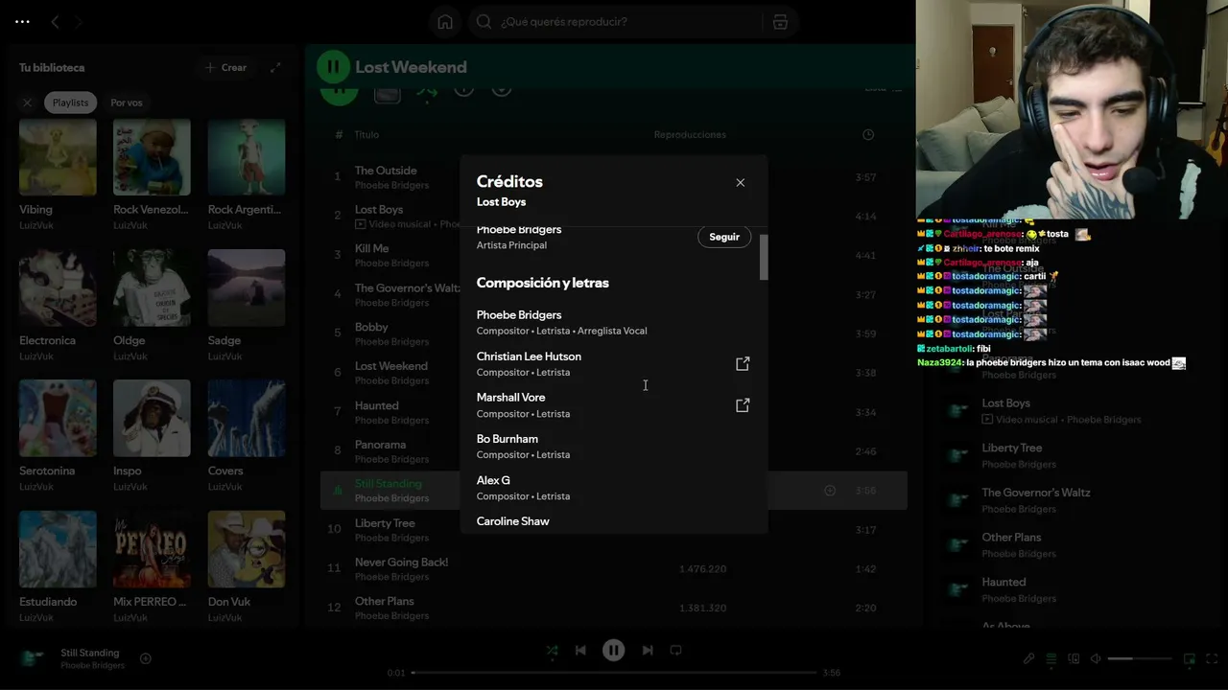Add Still Standing row to liked songs
Image resolution: width=1228 pixels, height=690 pixels.
tap(830, 491)
